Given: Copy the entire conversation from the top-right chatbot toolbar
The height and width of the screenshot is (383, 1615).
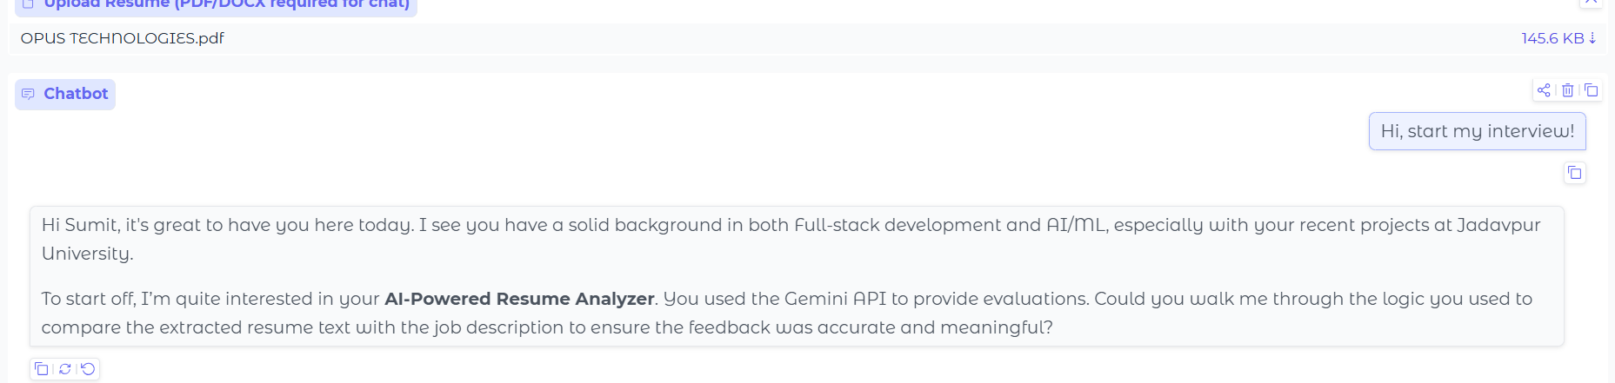Looking at the screenshot, I should [x=1591, y=90].
